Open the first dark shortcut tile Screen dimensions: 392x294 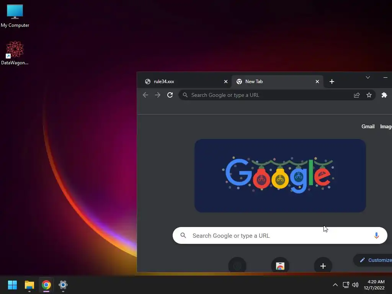pyautogui.click(x=237, y=266)
